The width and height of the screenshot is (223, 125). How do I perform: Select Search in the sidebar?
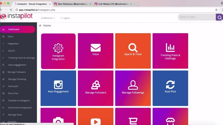[11, 51]
